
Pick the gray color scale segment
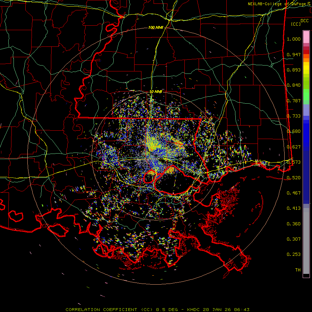tap(306, 241)
